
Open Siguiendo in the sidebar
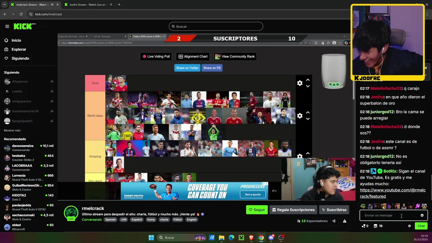point(20,58)
